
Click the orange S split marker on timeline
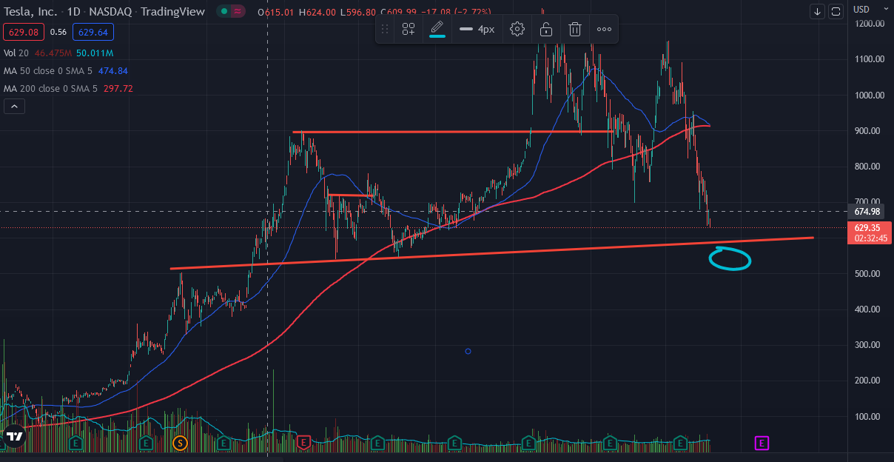(179, 443)
